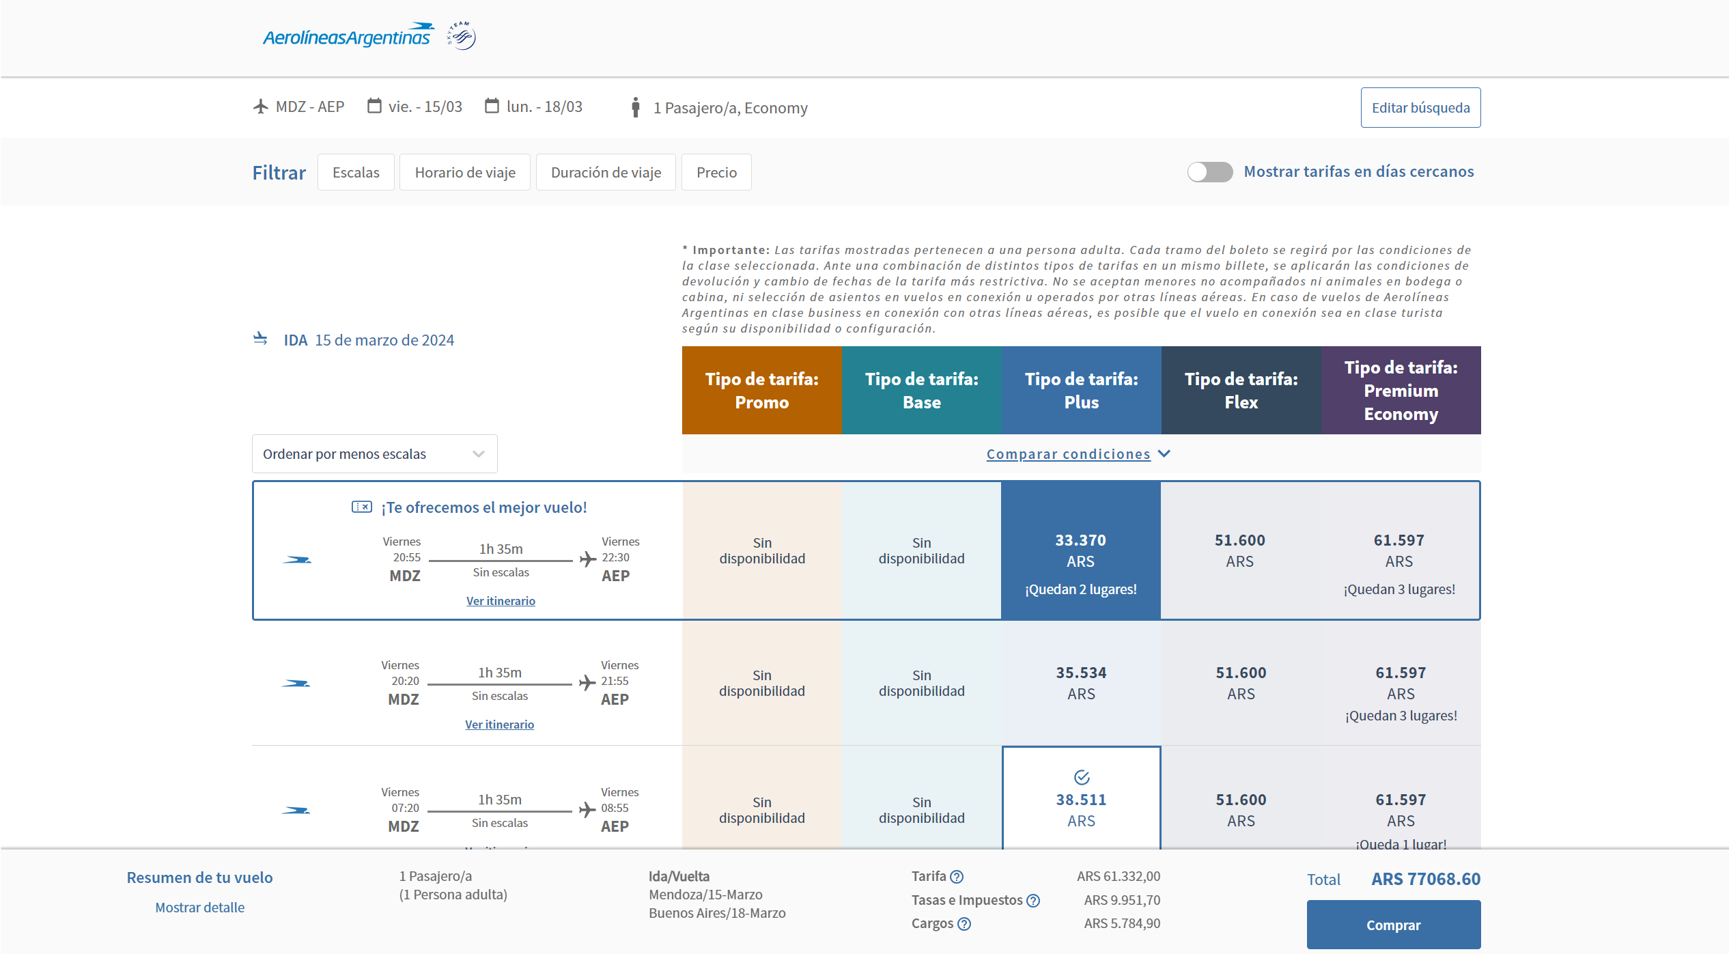Open Ver itinerario for 20:55 flight
Screen dimensions: 1729x954
tap(501, 601)
